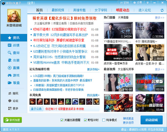This screenshot has height=132, width=167.
Task: Click the user avatar portrait
Action: click(14, 16)
